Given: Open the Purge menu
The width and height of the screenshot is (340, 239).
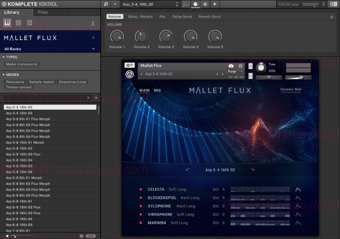Looking at the screenshot, I should [234, 72].
